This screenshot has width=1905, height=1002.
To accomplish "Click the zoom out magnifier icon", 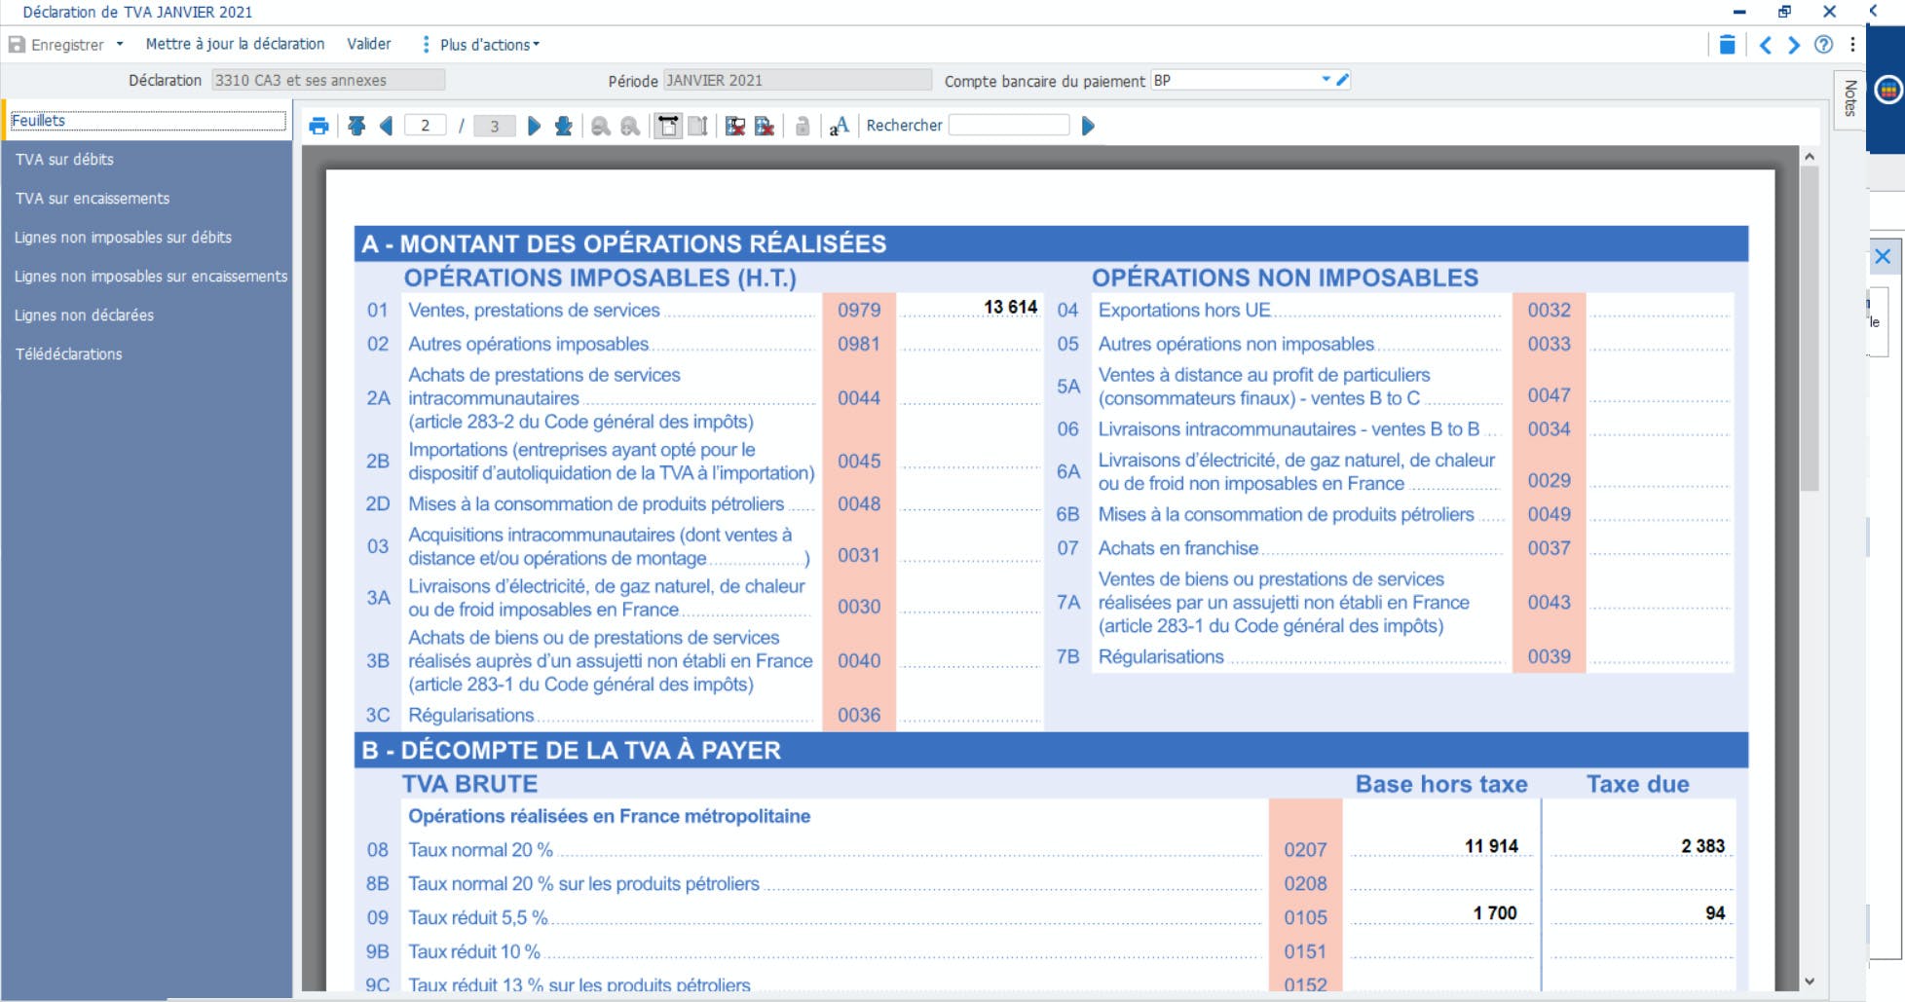I will [601, 126].
